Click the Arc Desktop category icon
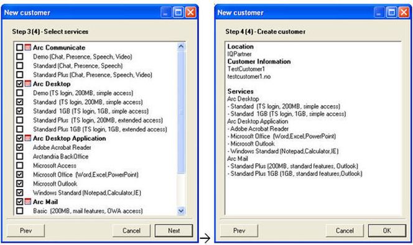The image size is (413, 245). coord(27,84)
